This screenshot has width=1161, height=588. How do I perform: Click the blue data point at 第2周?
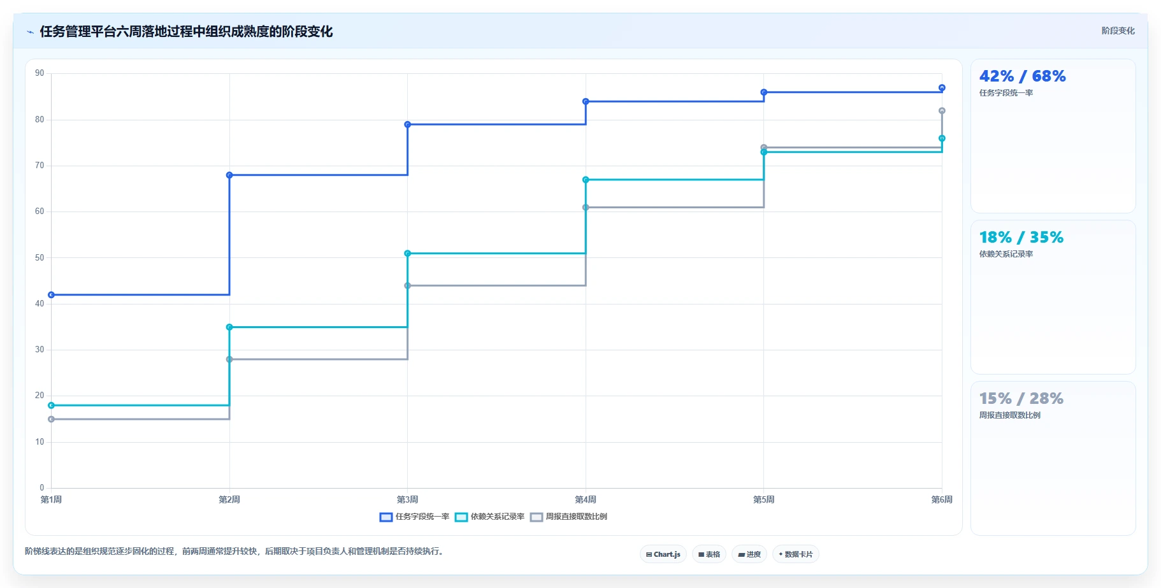point(229,175)
